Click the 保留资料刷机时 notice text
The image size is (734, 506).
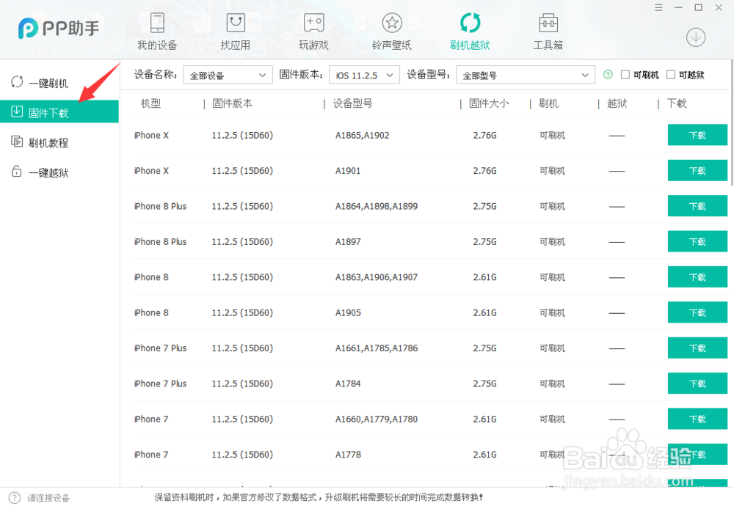(319, 497)
